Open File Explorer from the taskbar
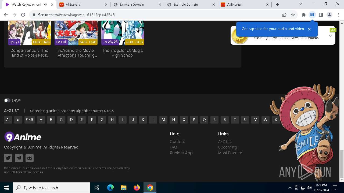Viewport: 344px width, 193px height. (x=123, y=188)
